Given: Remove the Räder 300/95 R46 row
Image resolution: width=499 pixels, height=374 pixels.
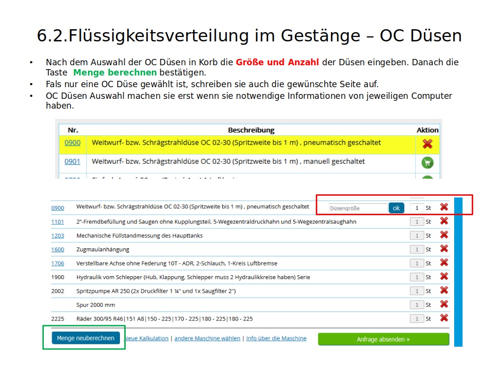Looking at the screenshot, I should coord(444,318).
